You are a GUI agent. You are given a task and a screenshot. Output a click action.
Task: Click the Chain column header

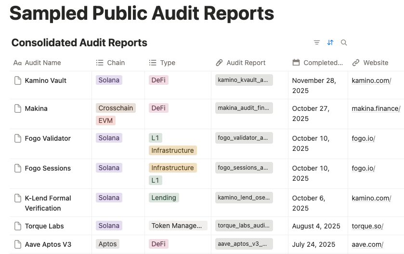click(110, 63)
